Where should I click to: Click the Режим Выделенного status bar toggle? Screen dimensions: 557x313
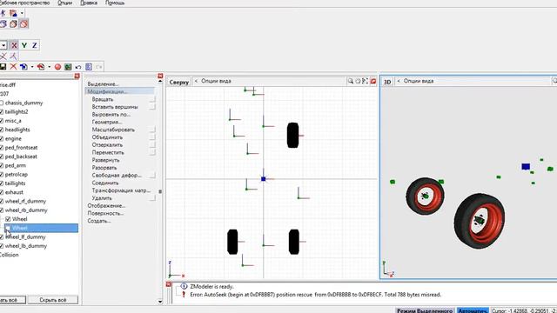425,311
